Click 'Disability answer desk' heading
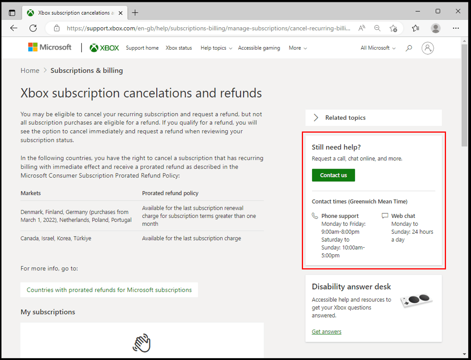The height and width of the screenshot is (360, 471). point(351,286)
